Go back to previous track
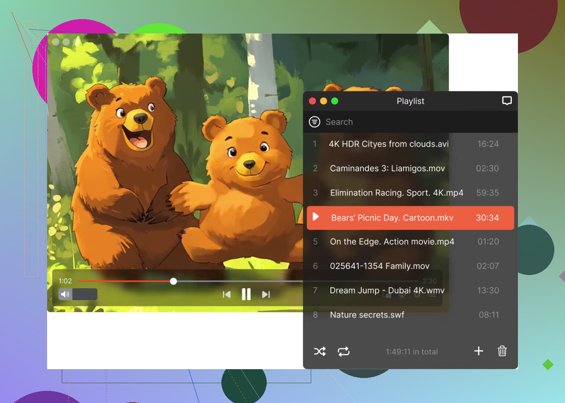Image resolution: width=565 pixels, height=403 pixels. (227, 295)
